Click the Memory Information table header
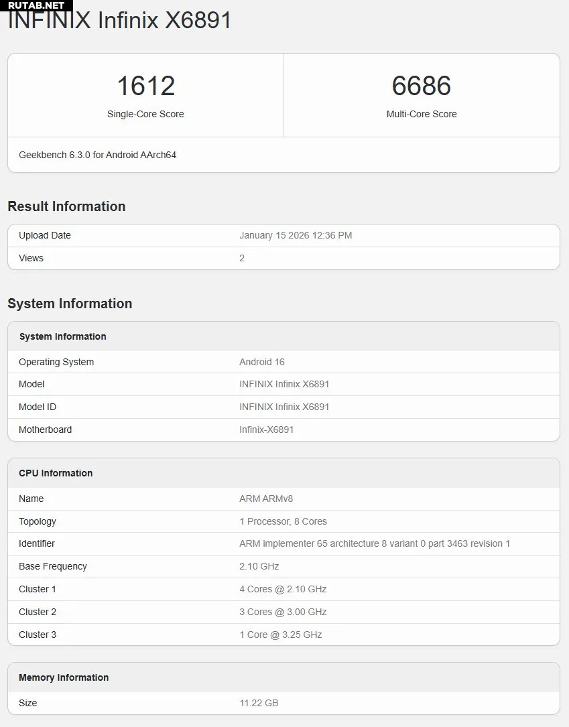569x727 pixels. 64,677
